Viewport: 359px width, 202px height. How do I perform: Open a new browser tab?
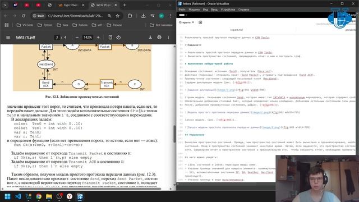coord(125,5)
